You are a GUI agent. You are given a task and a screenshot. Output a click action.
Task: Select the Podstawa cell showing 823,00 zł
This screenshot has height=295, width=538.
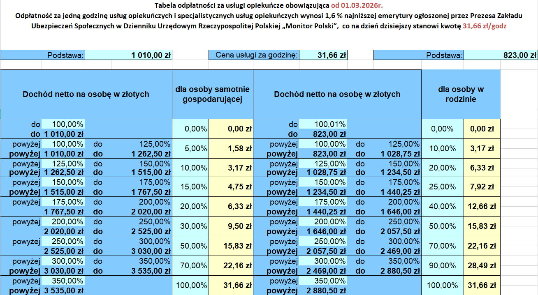click(x=500, y=55)
